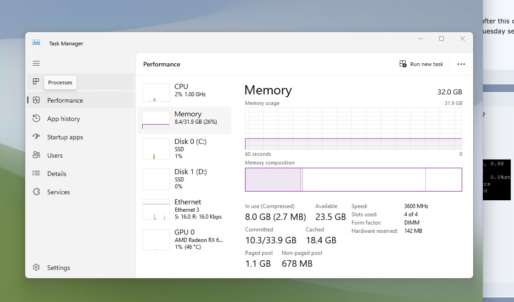Click the DIMM form factor value
The width and height of the screenshot is (514, 302).
412,223
